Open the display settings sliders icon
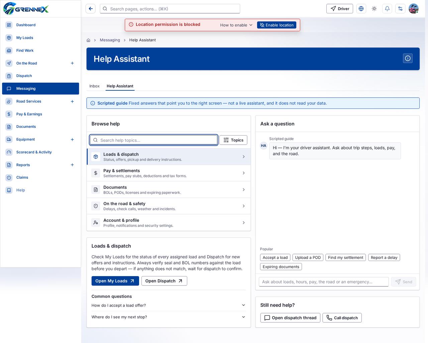 tap(400, 9)
